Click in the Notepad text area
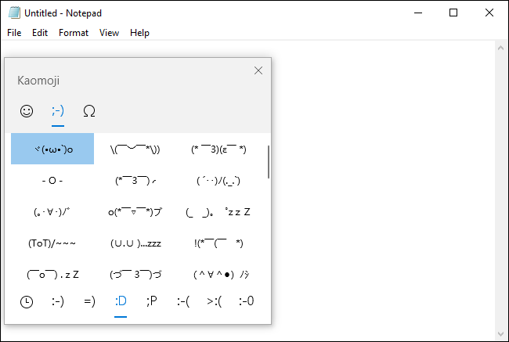This screenshot has width=509, height=342. (x=384, y=188)
